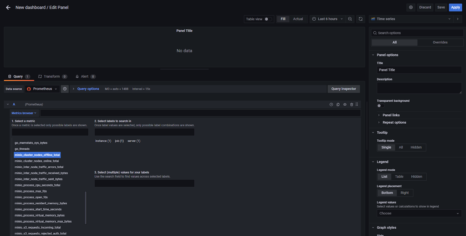Open the Legend values Choose dropdown

point(419,213)
